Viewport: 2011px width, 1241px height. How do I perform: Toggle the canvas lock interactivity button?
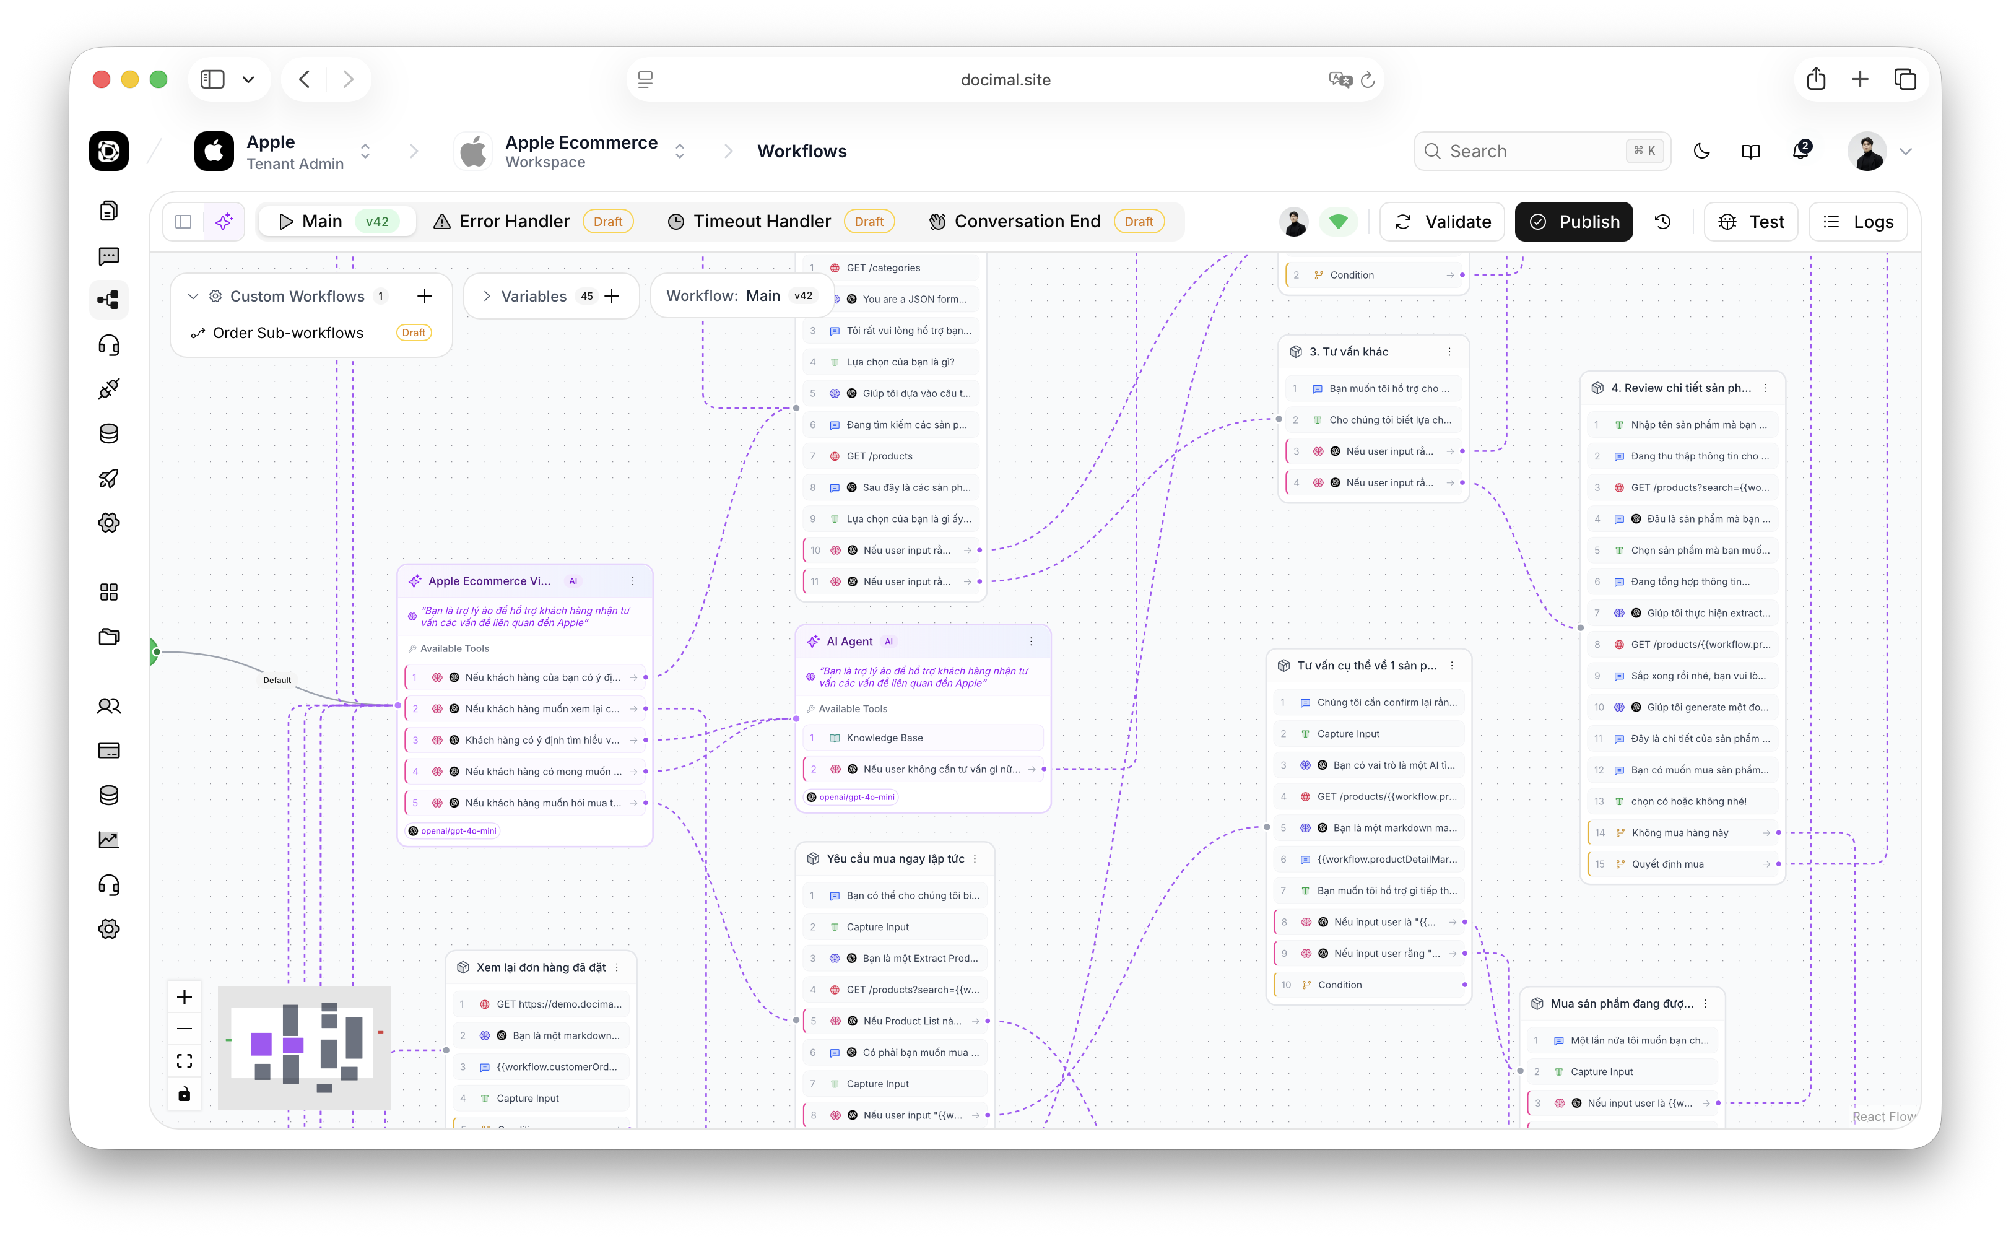[x=185, y=1093]
